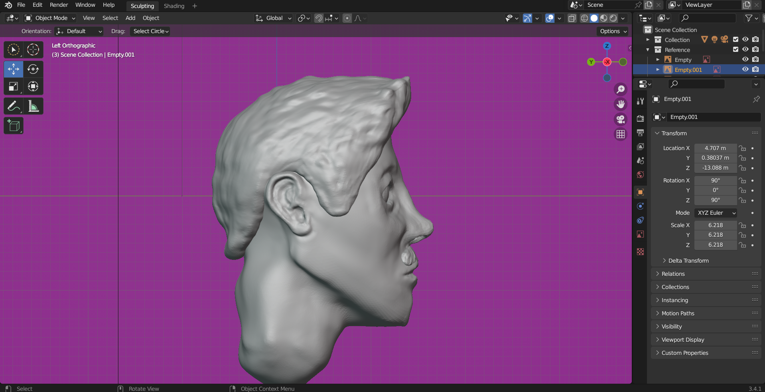Toggle Reference collection exclude checkbox
765x392 pixels.
point(735,49)
